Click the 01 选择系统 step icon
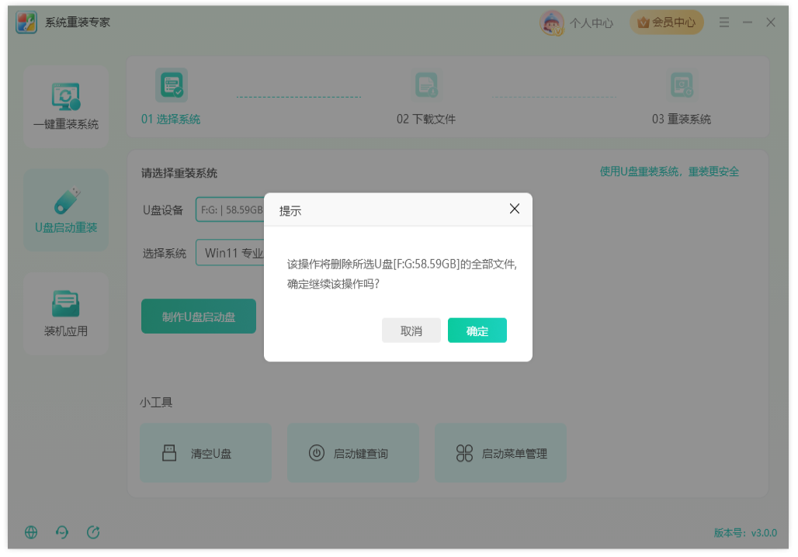This screenshot has width=798, height=557. pyautogui.click(x=172, y=85)
